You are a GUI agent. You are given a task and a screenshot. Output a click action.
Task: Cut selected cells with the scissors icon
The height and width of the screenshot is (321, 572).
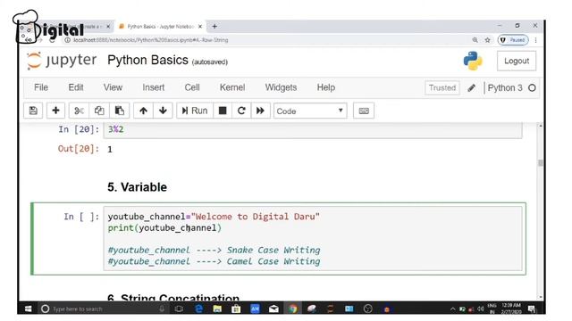click(x=79, y=111)
